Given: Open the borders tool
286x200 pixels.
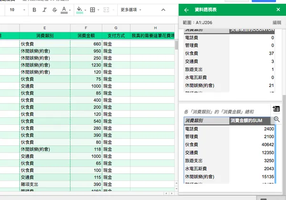Looking at the screenshot, I should [92, 10].
